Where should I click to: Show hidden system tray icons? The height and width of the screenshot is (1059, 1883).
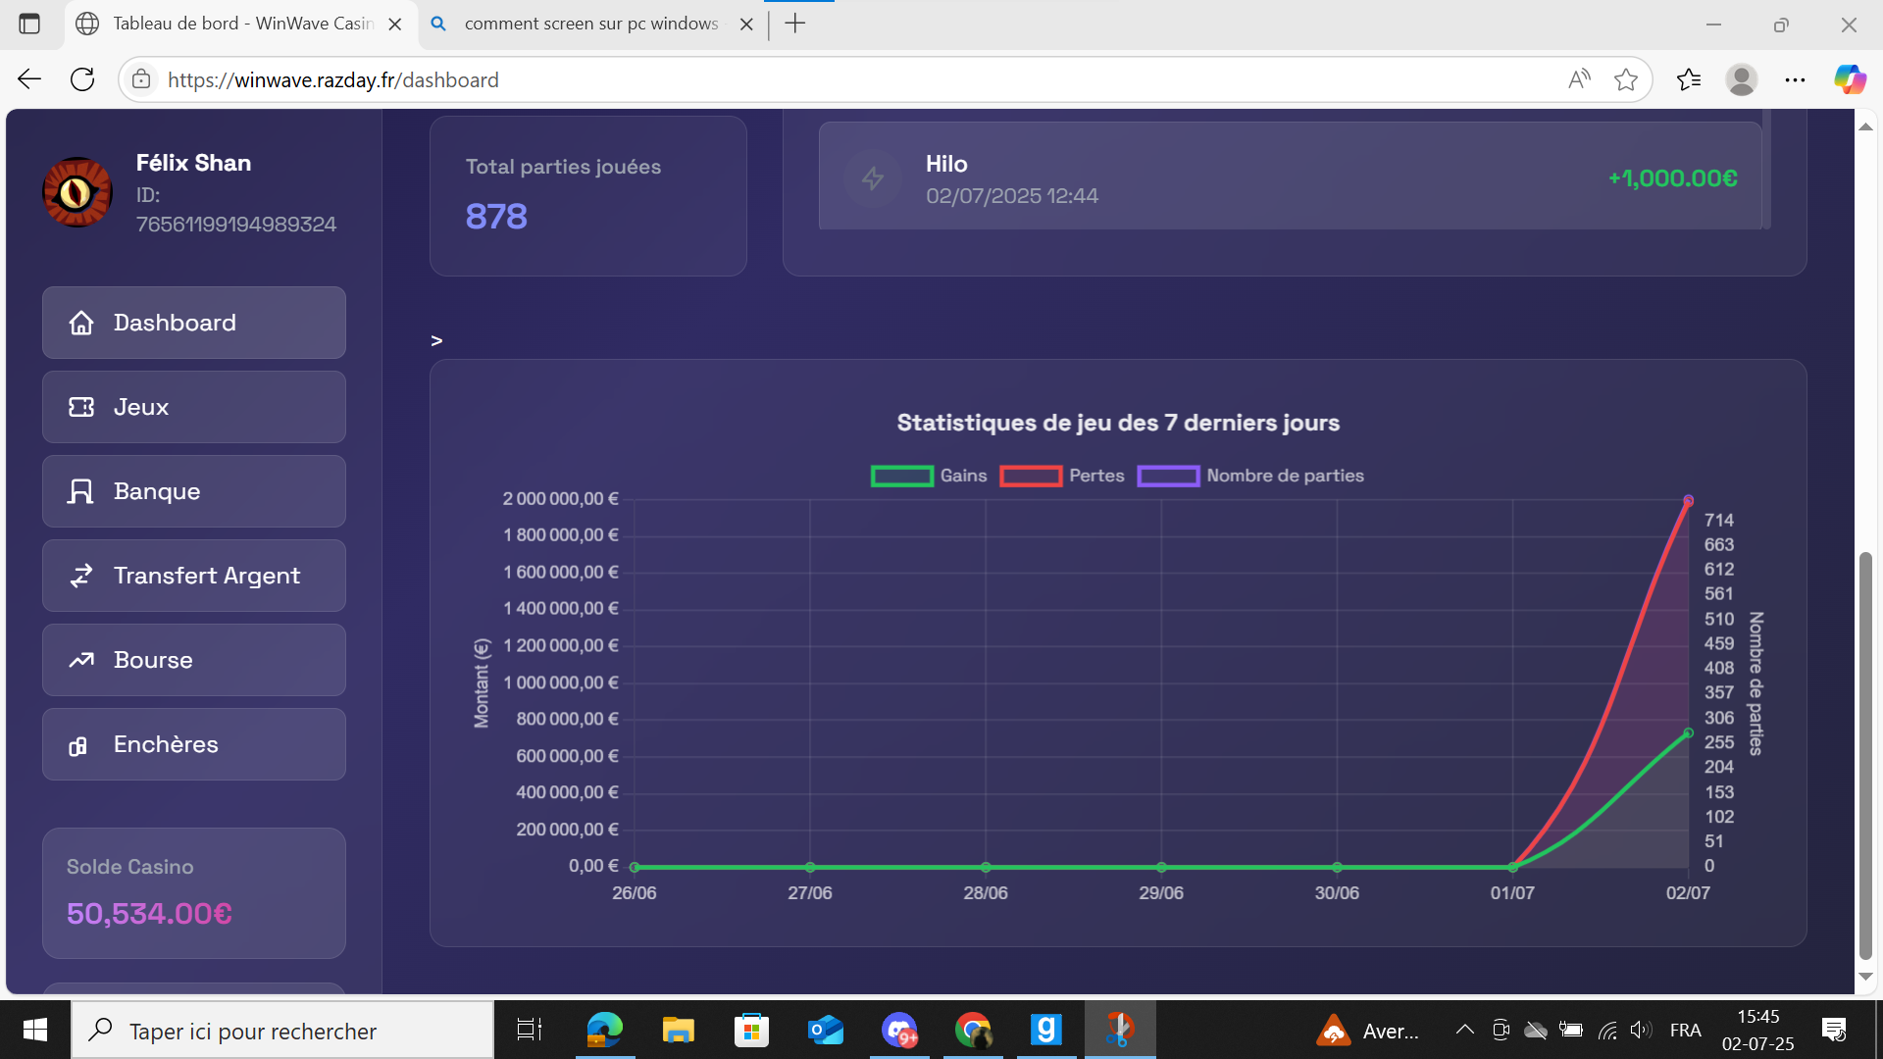(1464, 1030)
